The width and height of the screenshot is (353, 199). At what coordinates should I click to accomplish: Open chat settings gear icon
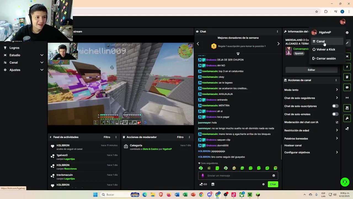tap(263, 184)
